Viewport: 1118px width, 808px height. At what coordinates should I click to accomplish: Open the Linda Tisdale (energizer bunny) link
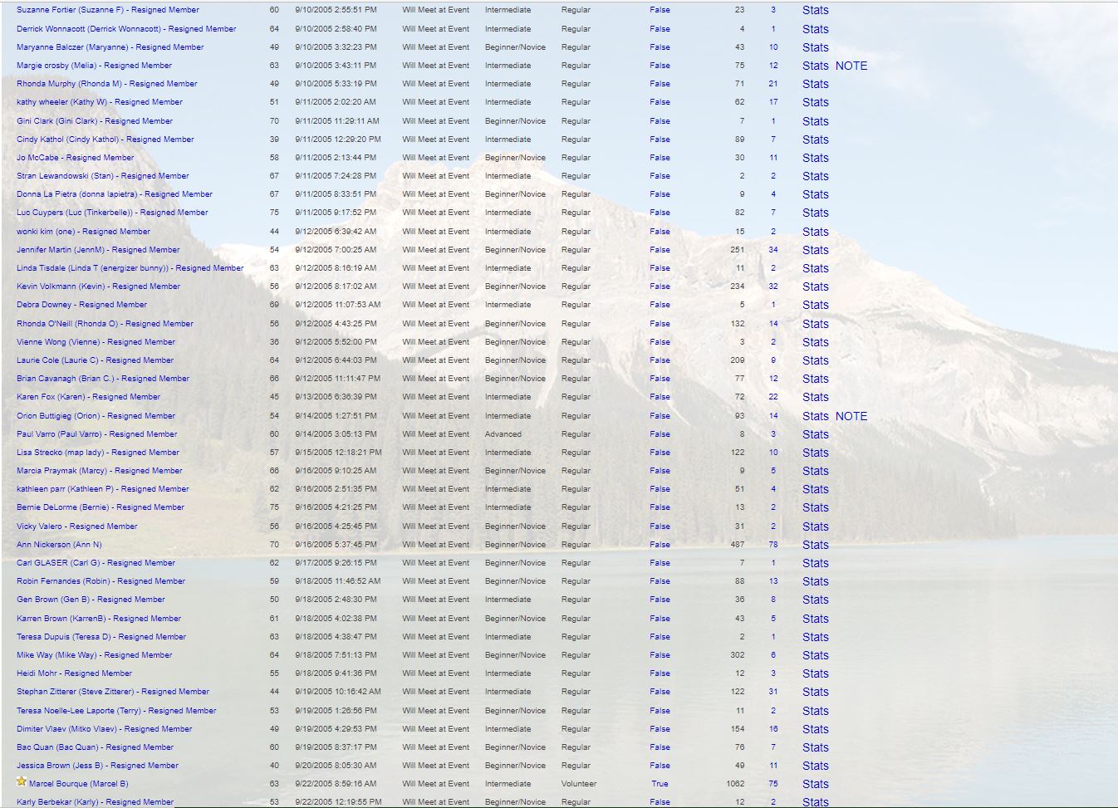pyautogui.click(x=130, y=268)
